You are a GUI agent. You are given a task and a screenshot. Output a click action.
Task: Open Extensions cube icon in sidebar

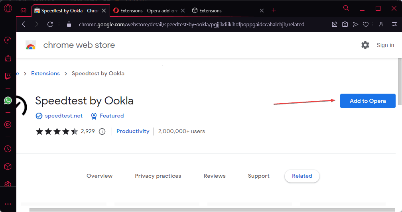pyautogui.click(x=8, y=167)
